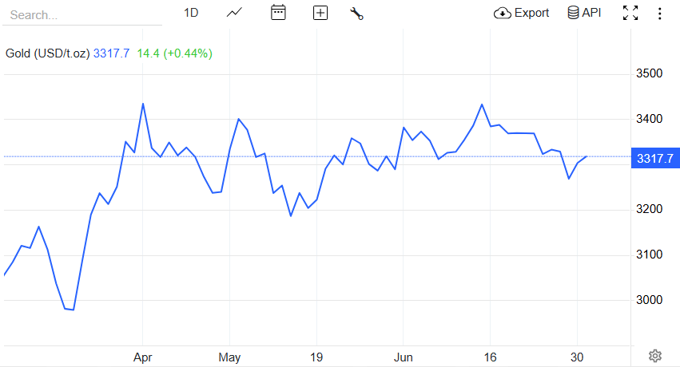Enter fullscreen chart mode
The width and height of the screenshot is (680, 367).
click(630, 13)
